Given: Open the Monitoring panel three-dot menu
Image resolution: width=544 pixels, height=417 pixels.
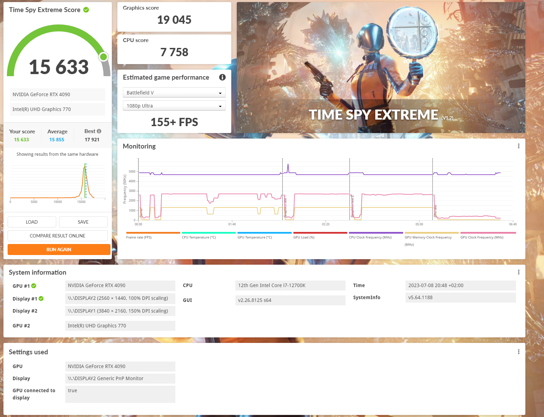Looking at the screenshot, I should pos(518,146).
